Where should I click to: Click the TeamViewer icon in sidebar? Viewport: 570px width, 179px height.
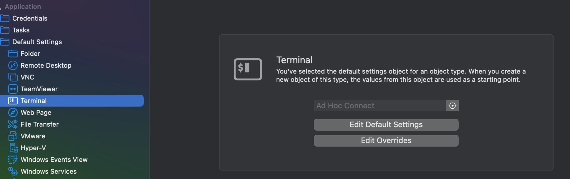13,89
